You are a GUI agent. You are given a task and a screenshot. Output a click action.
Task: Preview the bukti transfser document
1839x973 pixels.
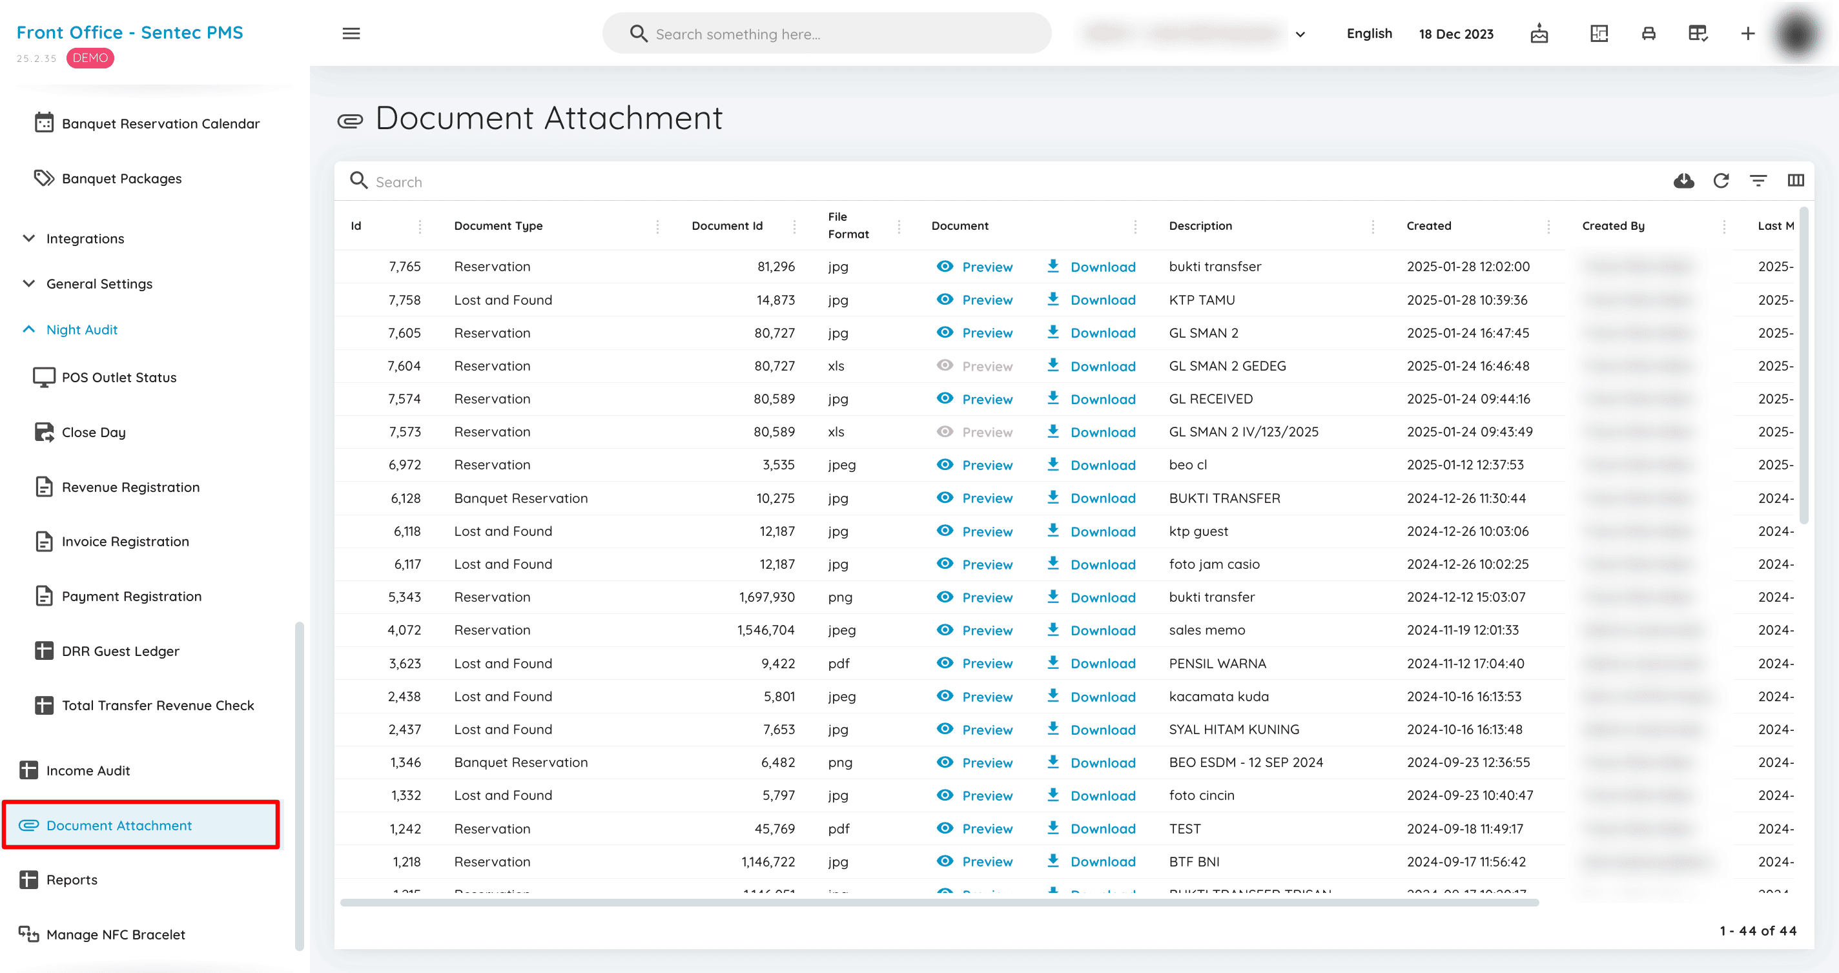coord(974,266)
